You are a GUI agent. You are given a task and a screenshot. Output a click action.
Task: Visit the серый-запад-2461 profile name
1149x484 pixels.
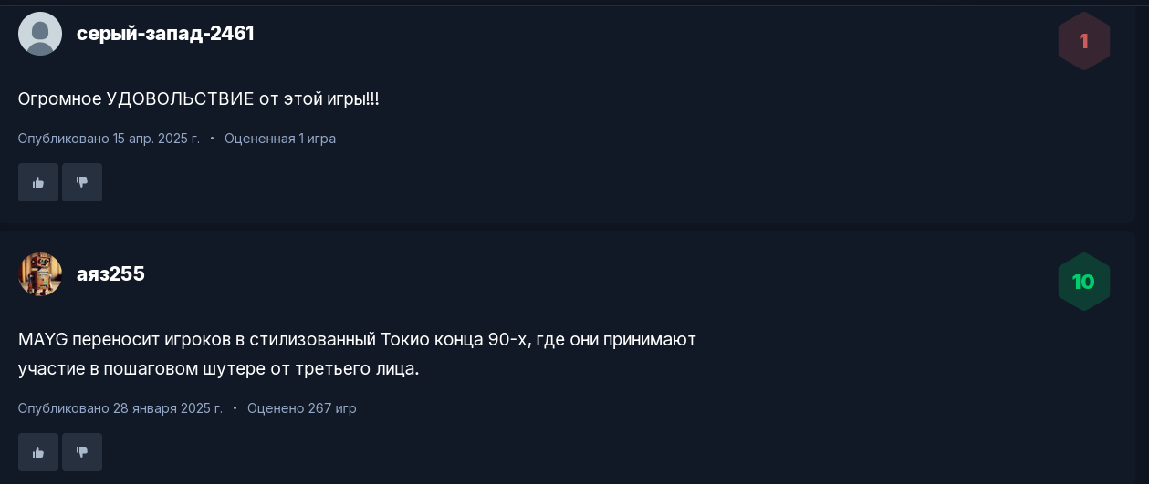point(165,34)
